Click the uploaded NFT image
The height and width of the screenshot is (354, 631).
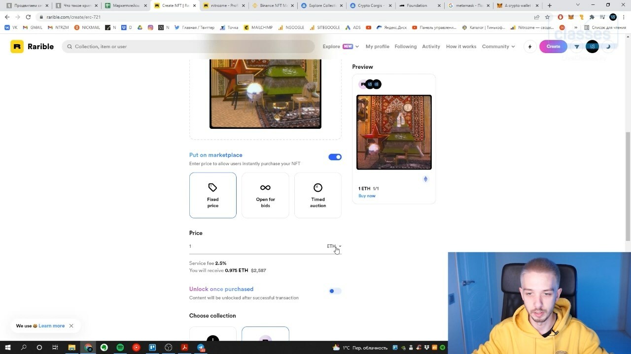click(265, 93)
